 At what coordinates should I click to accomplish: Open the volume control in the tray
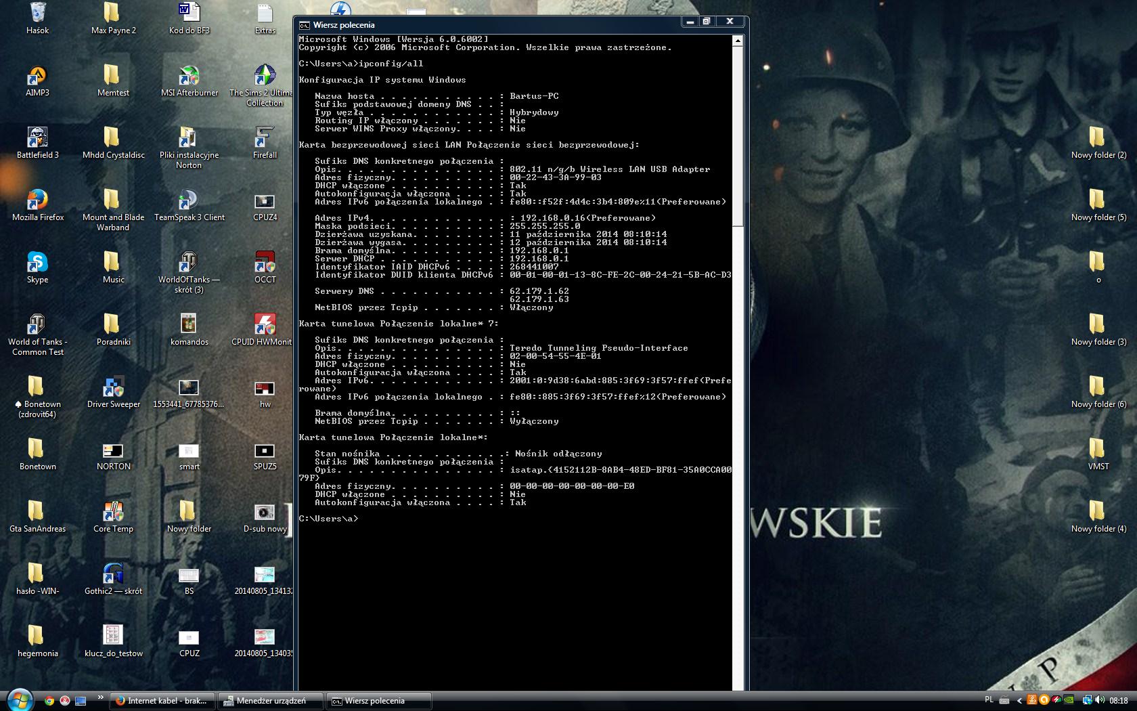pyautogui.click(x=1100, y=700)
